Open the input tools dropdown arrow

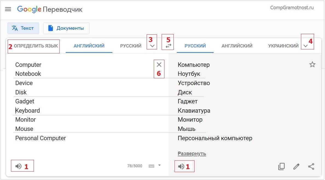click(159, 165)
